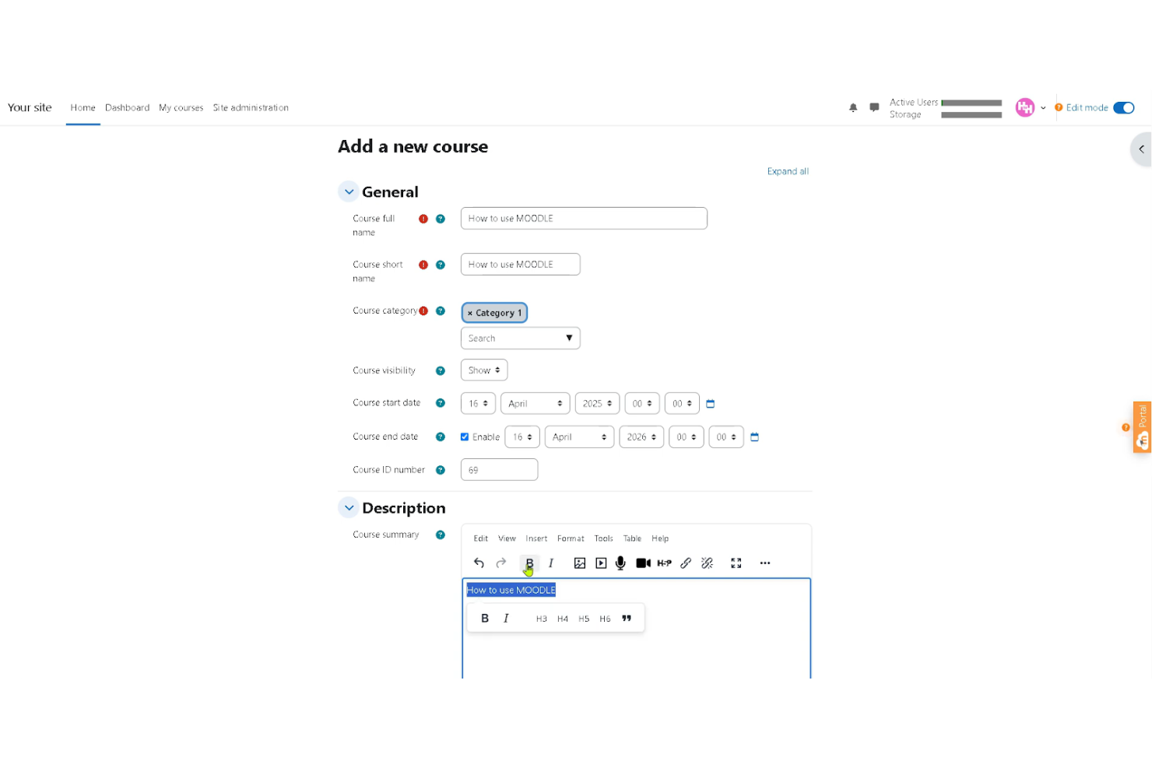Pick course start date with calendar icon
The height and width of the screenshot is (768, 1152).
(x=710, y=404)
